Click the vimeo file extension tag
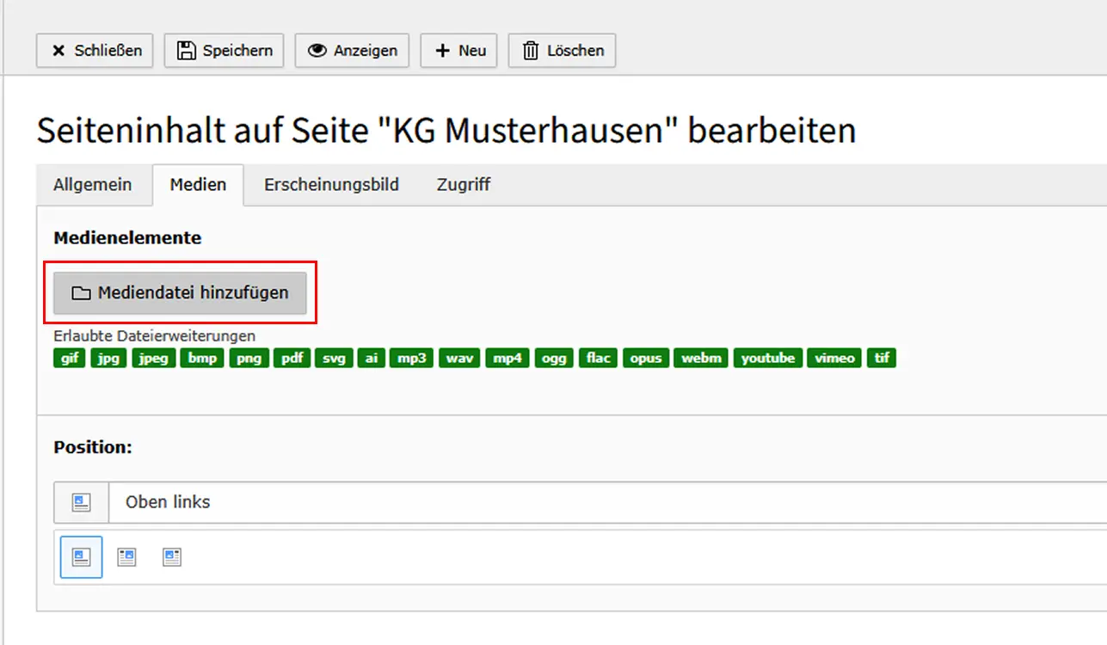 point(835,358)
